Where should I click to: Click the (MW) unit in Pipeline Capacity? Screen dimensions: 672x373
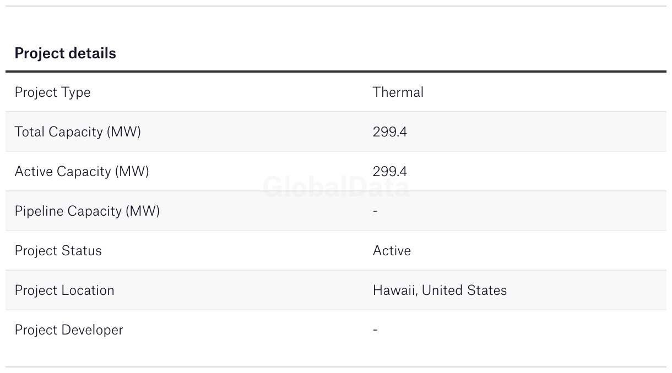point(143,211)
